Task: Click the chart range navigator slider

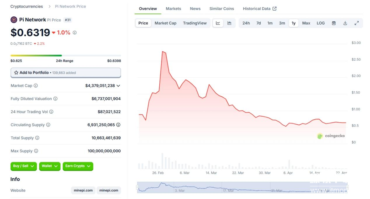Action: coord(242,187)
